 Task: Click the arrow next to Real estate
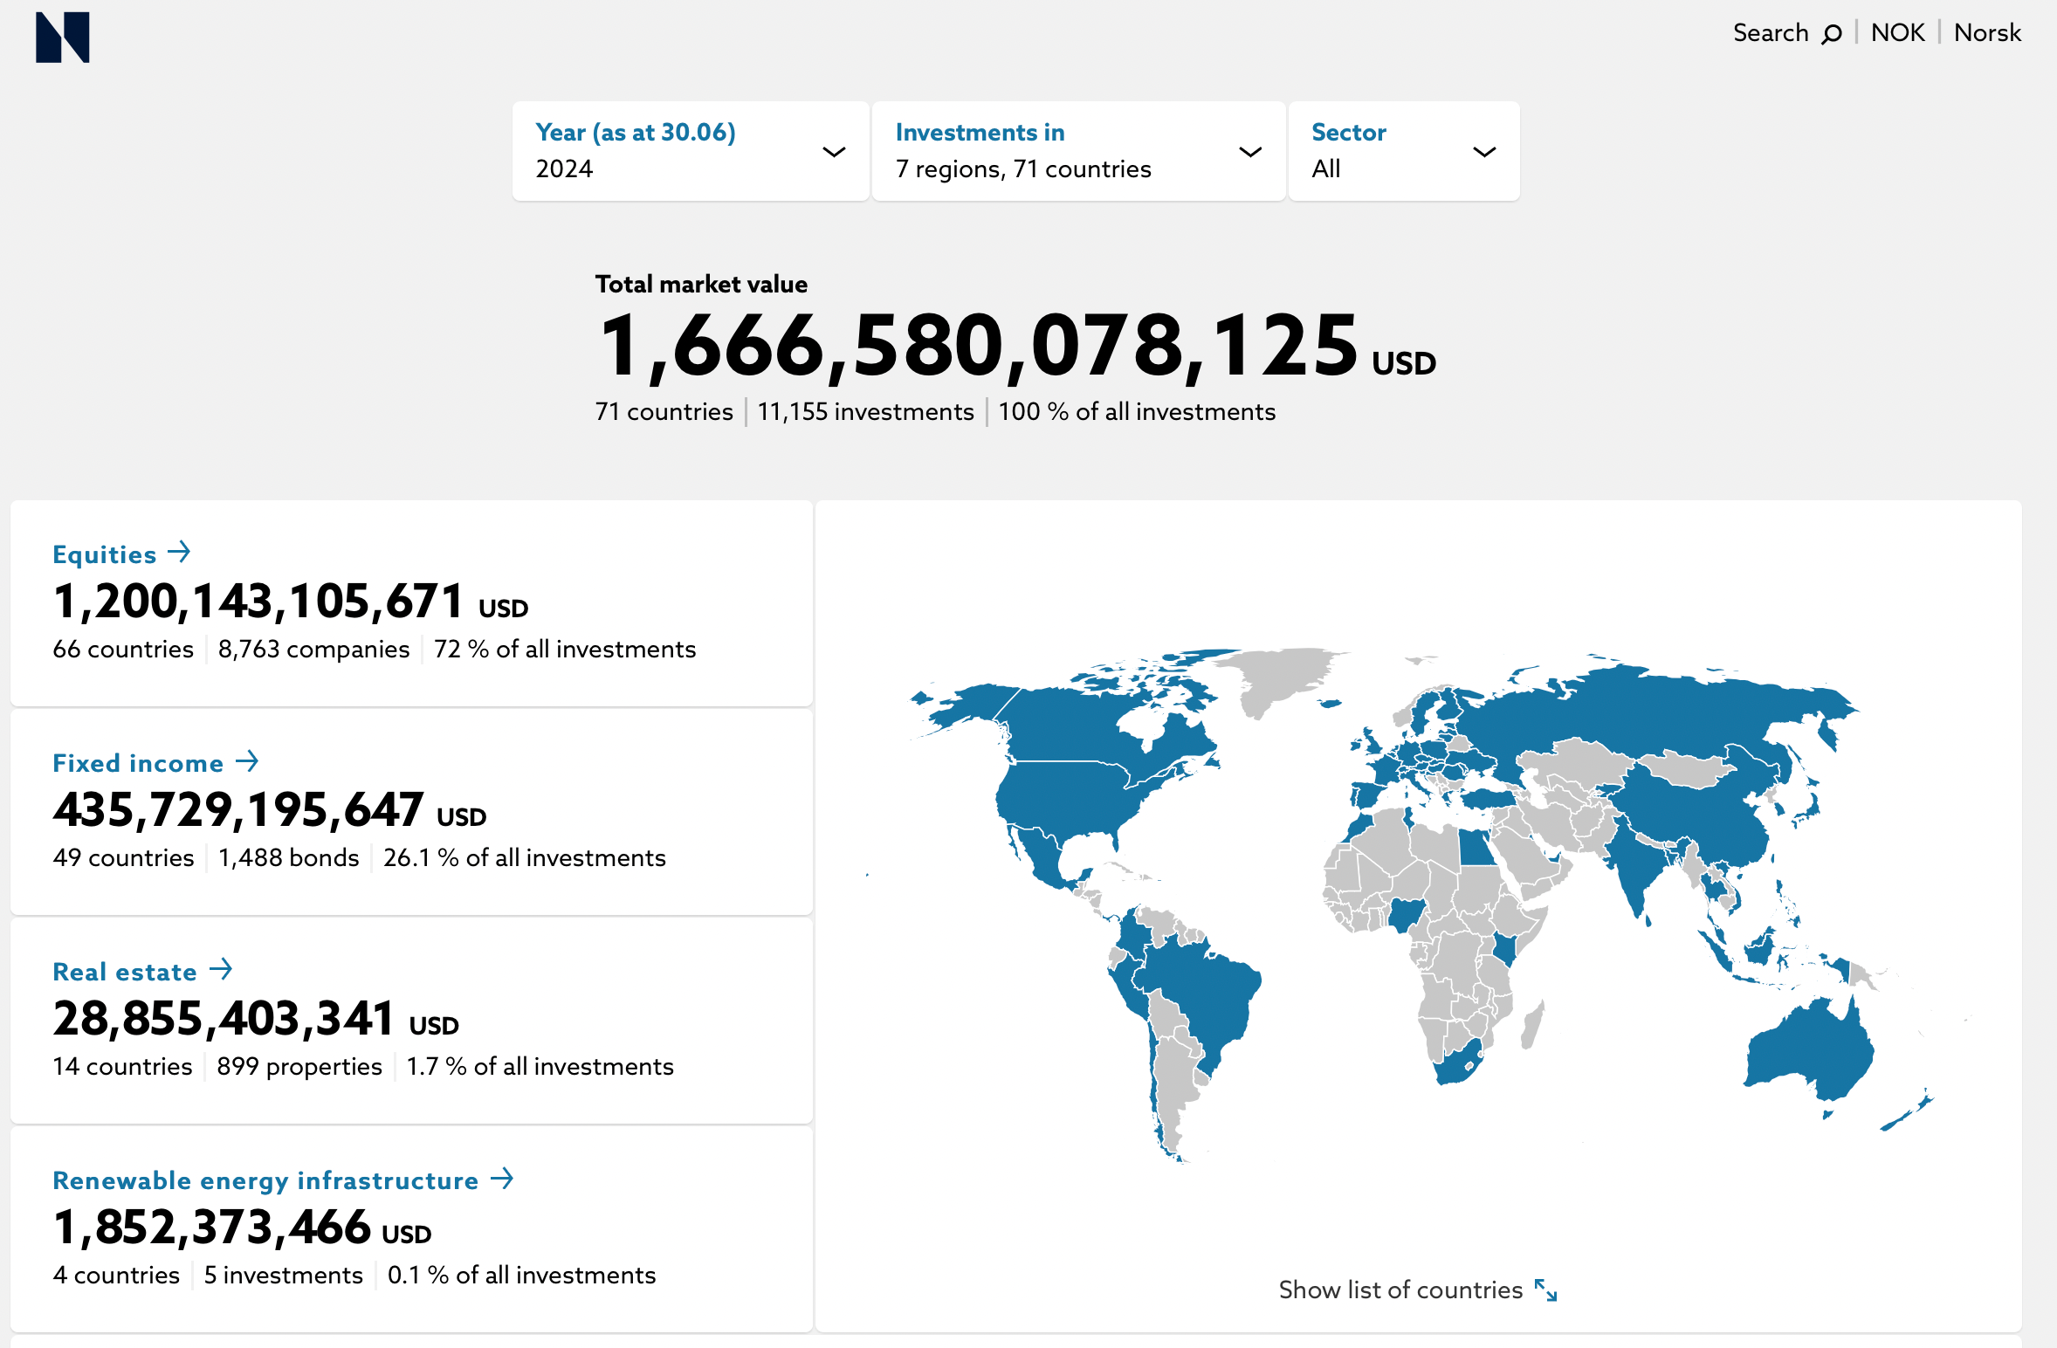(221, 969)
